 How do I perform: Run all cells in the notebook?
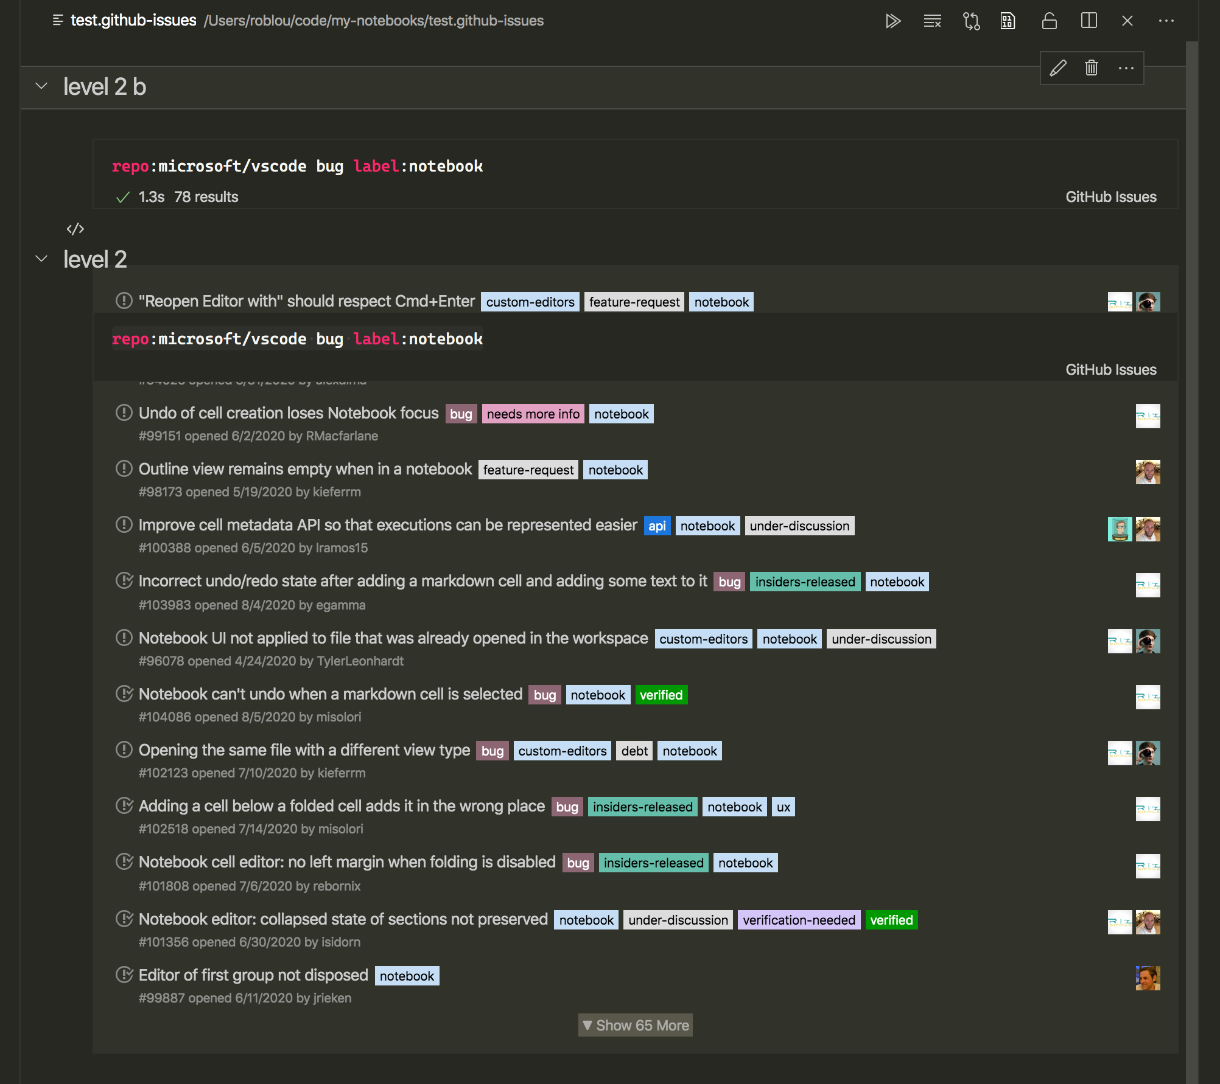pos(892,21)
